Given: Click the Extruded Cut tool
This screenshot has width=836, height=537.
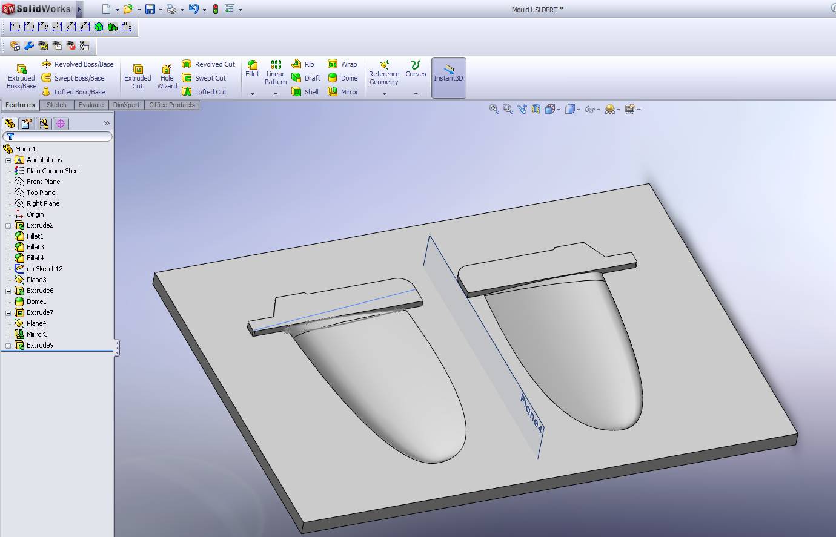Looking at the screenshot, I should point(138,77).
